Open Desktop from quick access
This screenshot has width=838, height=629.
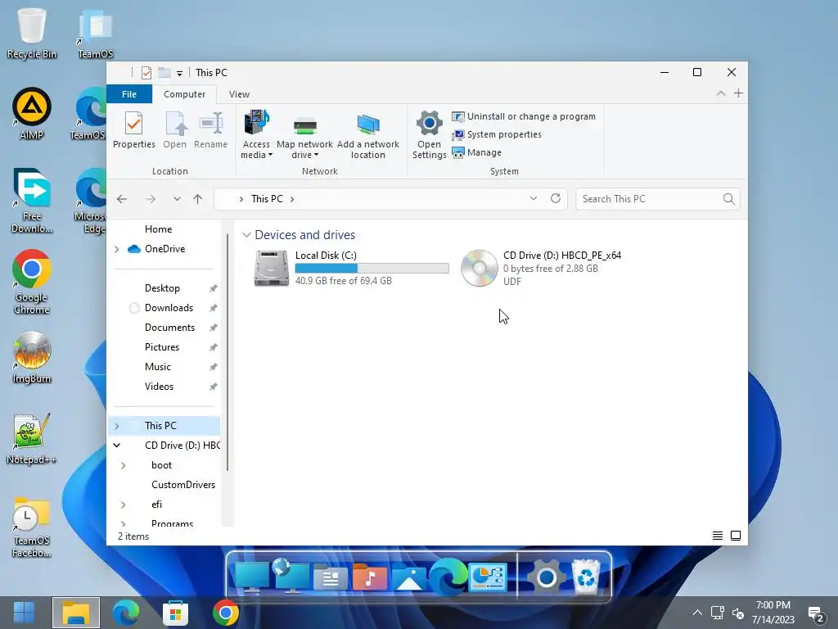click(x=163, y=288)
